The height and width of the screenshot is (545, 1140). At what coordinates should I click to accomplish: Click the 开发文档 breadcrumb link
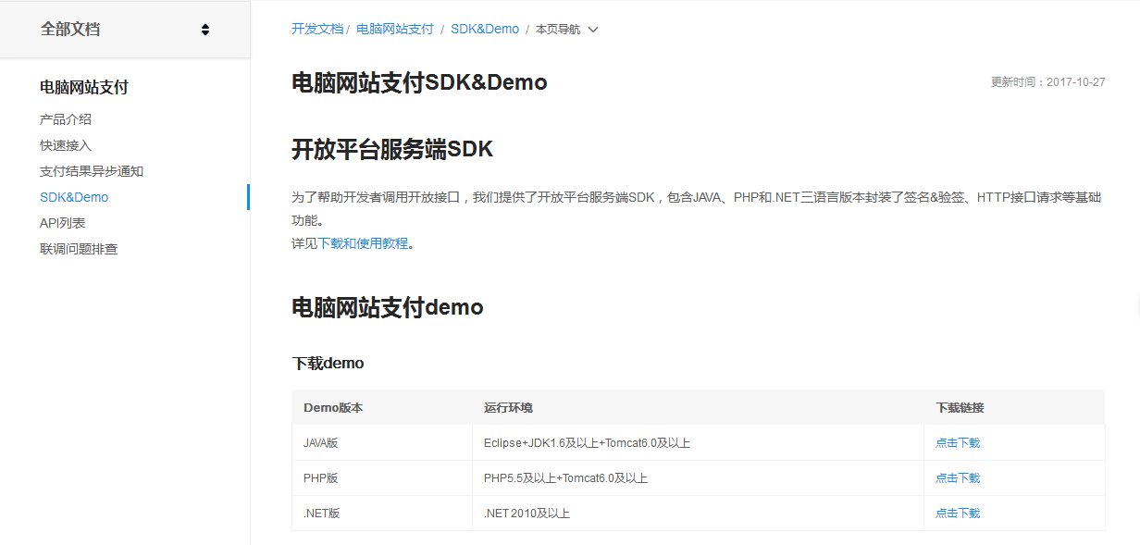click(317, 29)
